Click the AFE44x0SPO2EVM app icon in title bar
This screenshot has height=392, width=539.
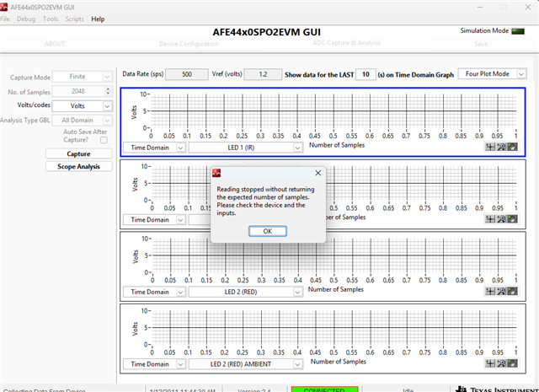[x=3, y=7]
